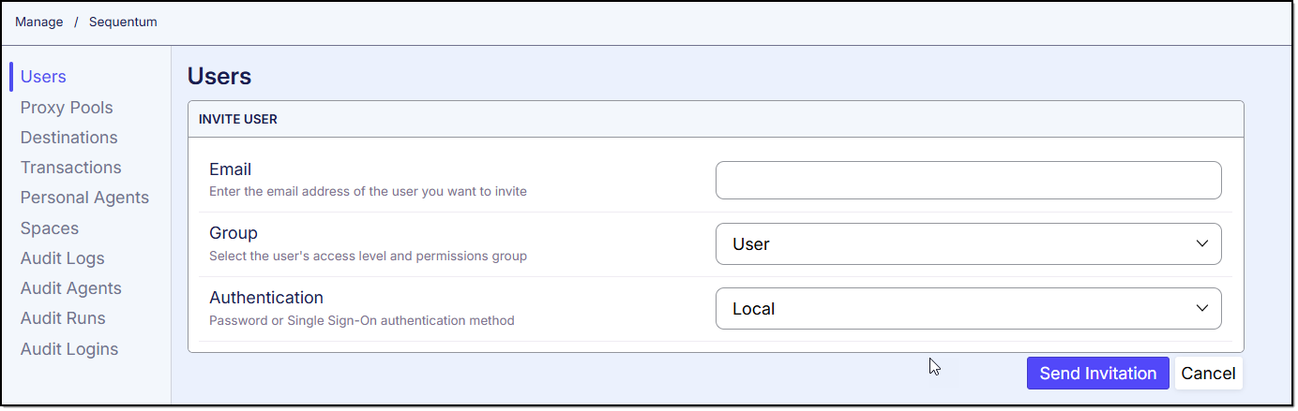
Task: Navigate to Personal Agents
Action: (84, 198)
